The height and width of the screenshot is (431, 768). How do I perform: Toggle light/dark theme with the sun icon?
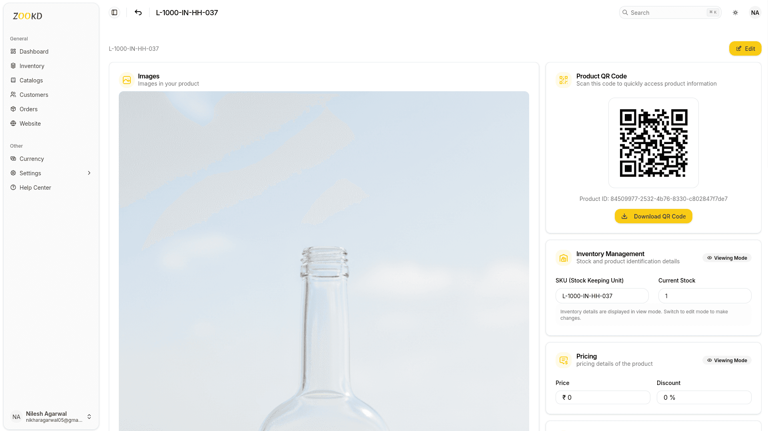pyautogui.click(x=735, y=12)
